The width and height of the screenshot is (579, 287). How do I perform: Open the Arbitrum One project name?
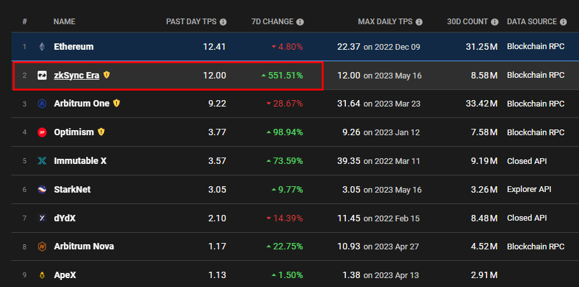(x=82, y=103)
